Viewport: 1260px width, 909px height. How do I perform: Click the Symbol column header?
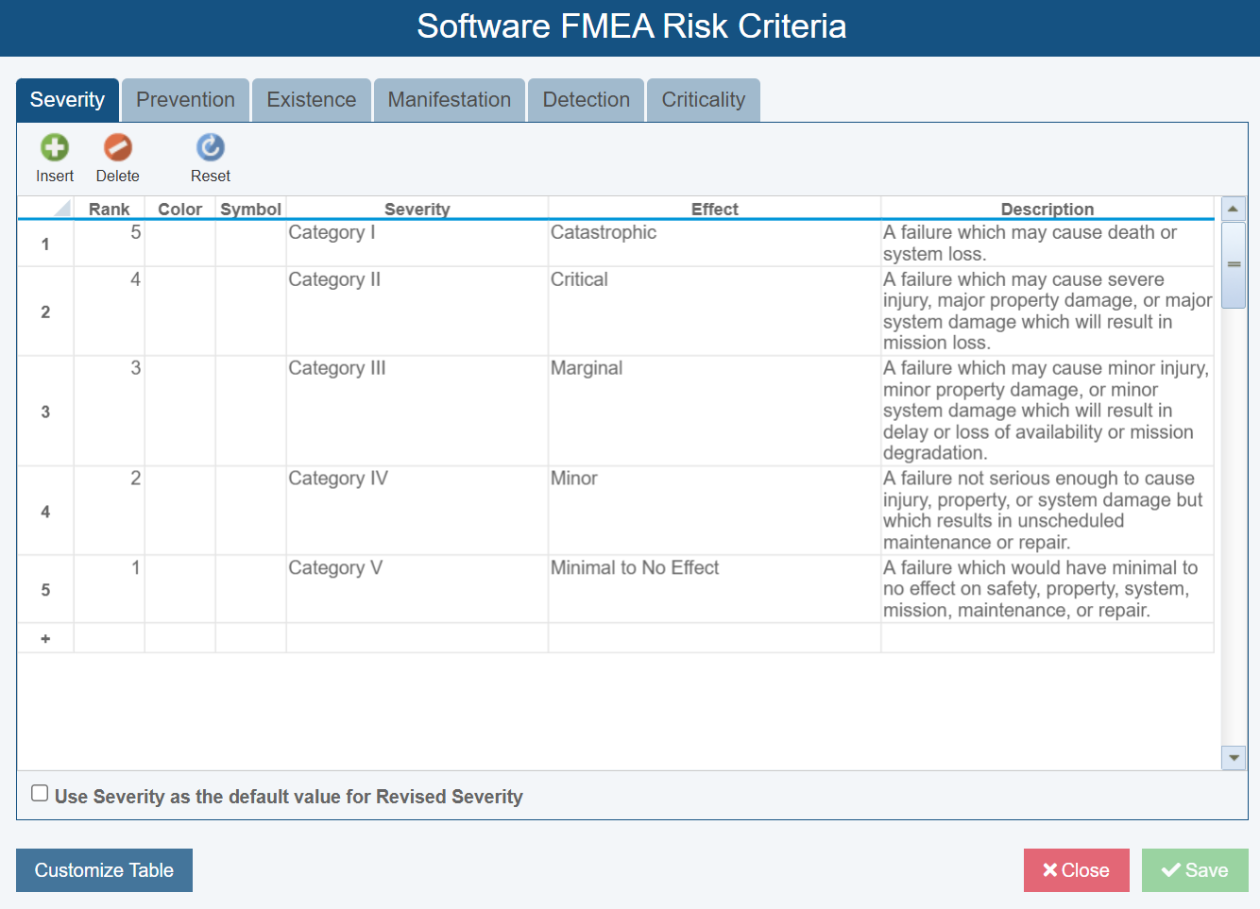251,209
